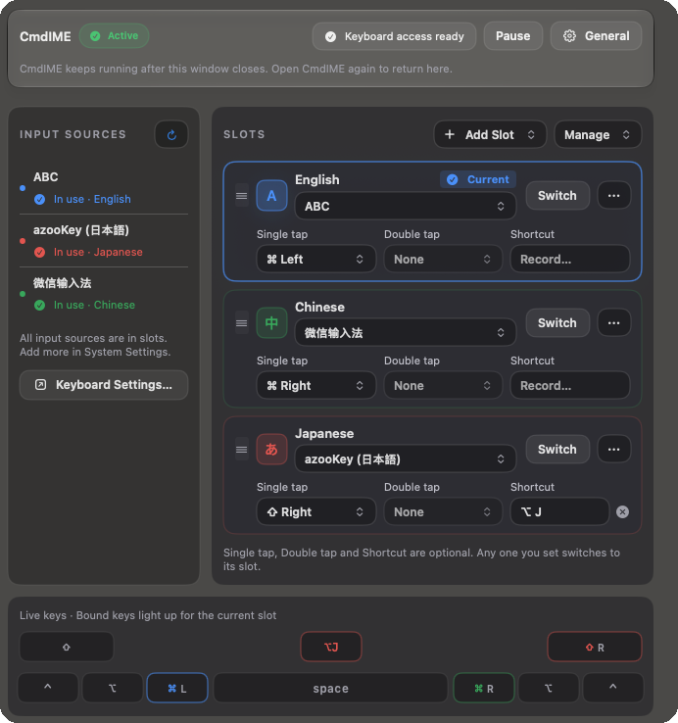Click the Active status badge
The width and height of the screenshot is (678, 723).
(114, 36)
